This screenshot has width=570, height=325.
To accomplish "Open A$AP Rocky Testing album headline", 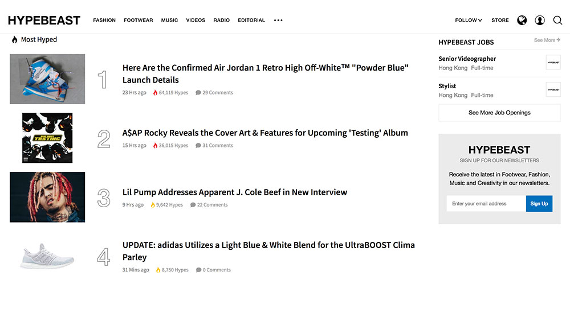I will 265,133.
